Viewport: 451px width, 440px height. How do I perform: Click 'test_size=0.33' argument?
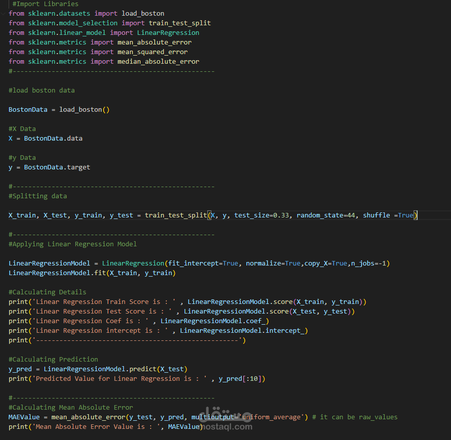(x=261, y=215)
